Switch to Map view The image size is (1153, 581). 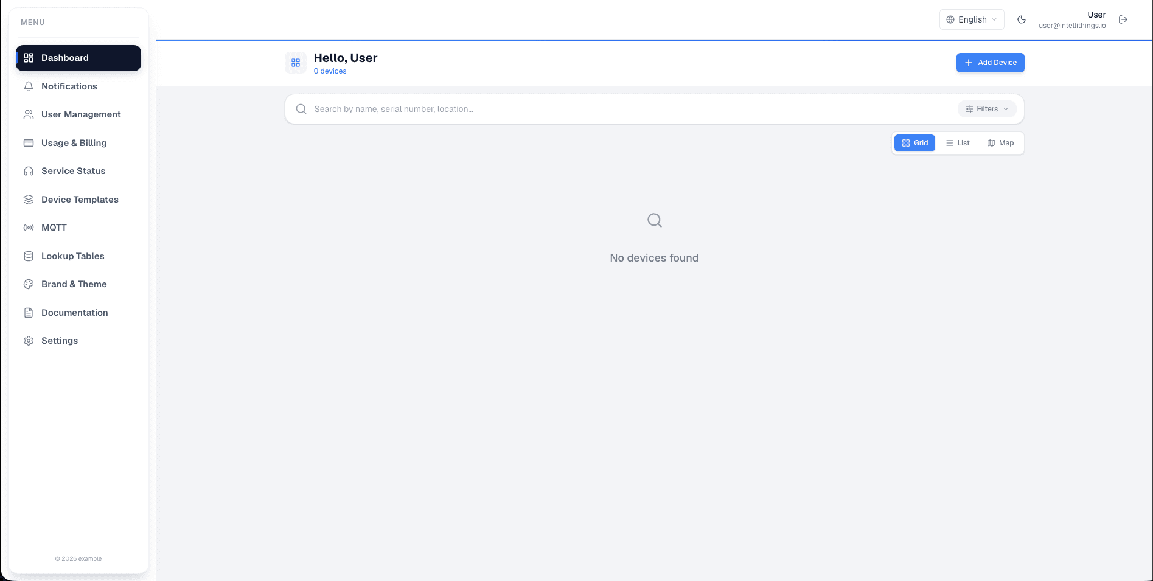[1000, 143]
